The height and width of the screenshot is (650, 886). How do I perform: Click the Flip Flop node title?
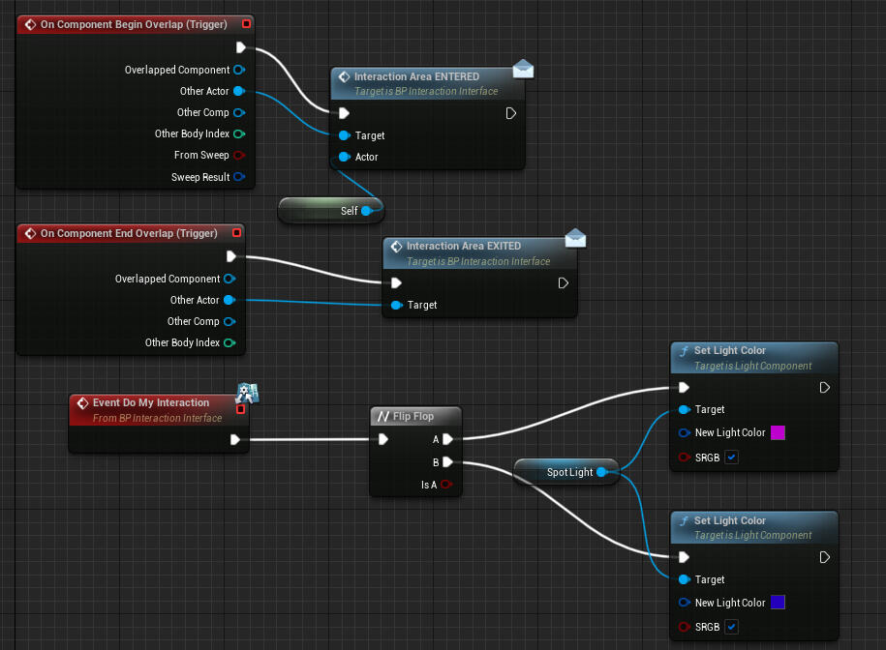pos(413,416)
